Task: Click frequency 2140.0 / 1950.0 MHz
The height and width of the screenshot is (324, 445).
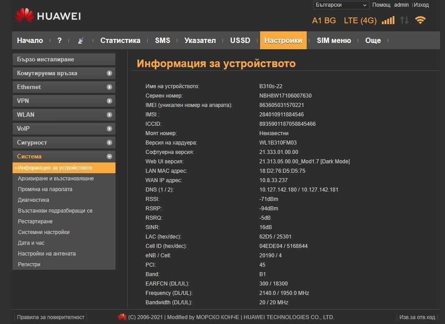Action: point(284,293)
